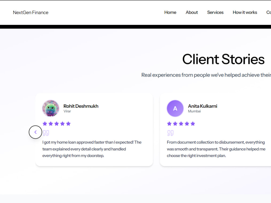This screenshot has height=203, width=271.
Task: Click Rohit Deshmukh's avatar picture
Action: click(51, 109)
